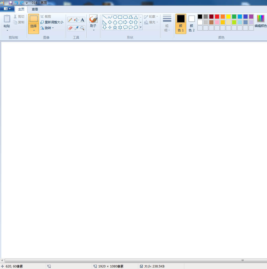The image size is (267, 269).
Task: Click the Save icon in title bar
Action: [11, 3]
